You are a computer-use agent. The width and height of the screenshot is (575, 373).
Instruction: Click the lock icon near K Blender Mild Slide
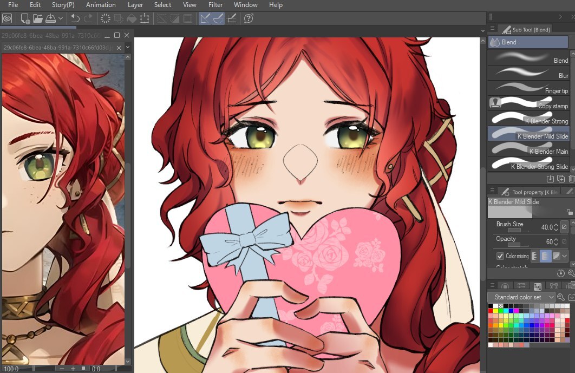point(569,211)
